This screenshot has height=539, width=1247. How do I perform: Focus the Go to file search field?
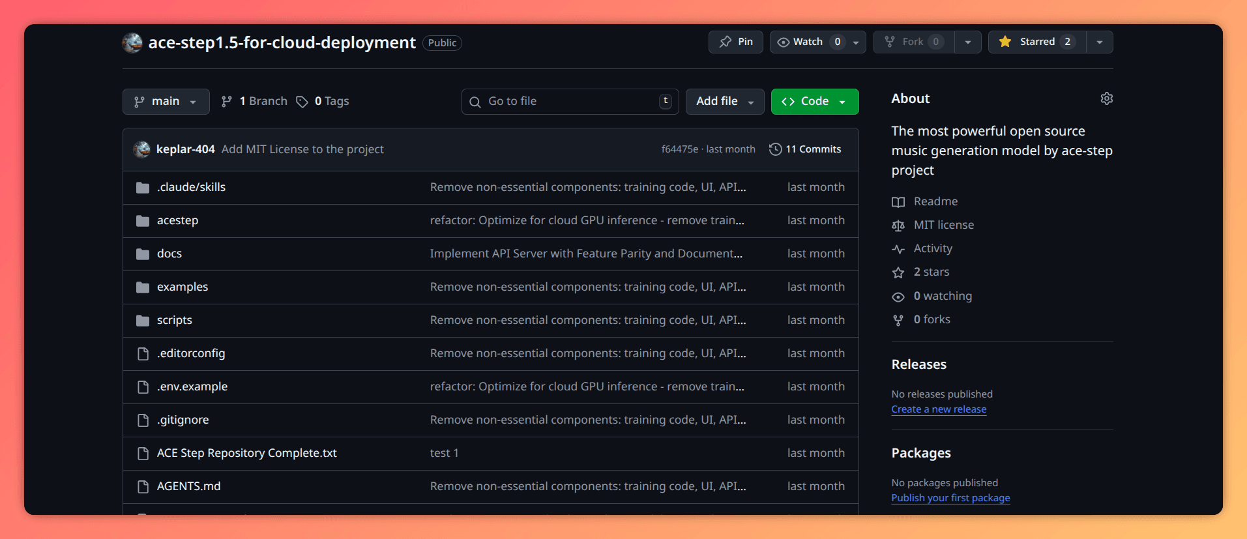click(x=570, y=102)
